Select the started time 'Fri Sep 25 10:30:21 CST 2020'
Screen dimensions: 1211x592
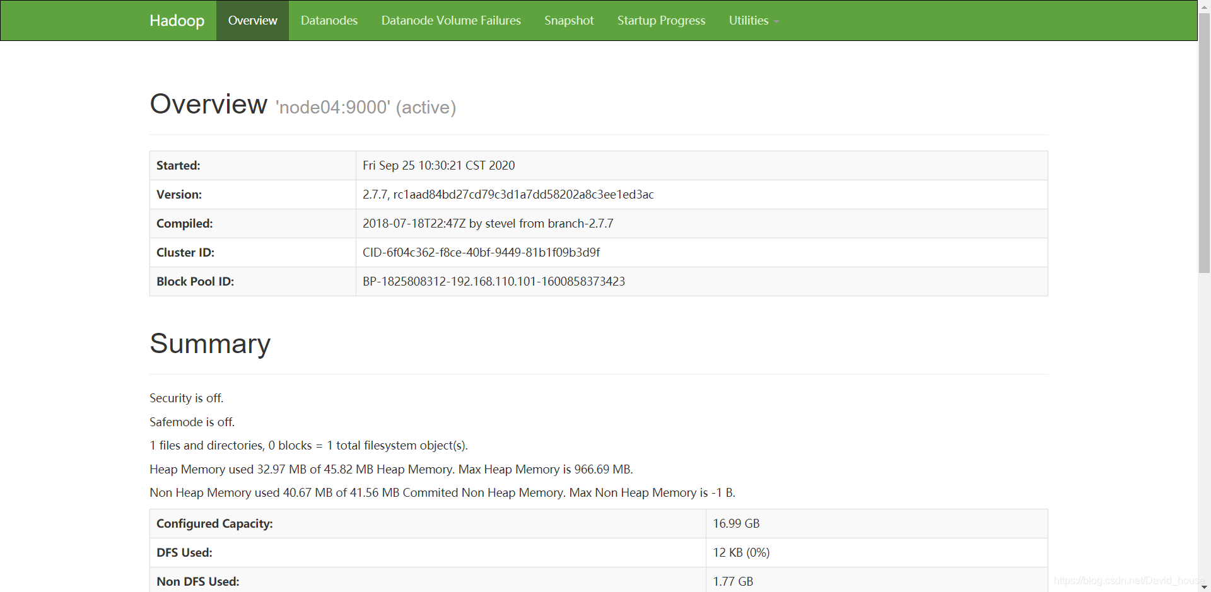(x=438, y=165)
